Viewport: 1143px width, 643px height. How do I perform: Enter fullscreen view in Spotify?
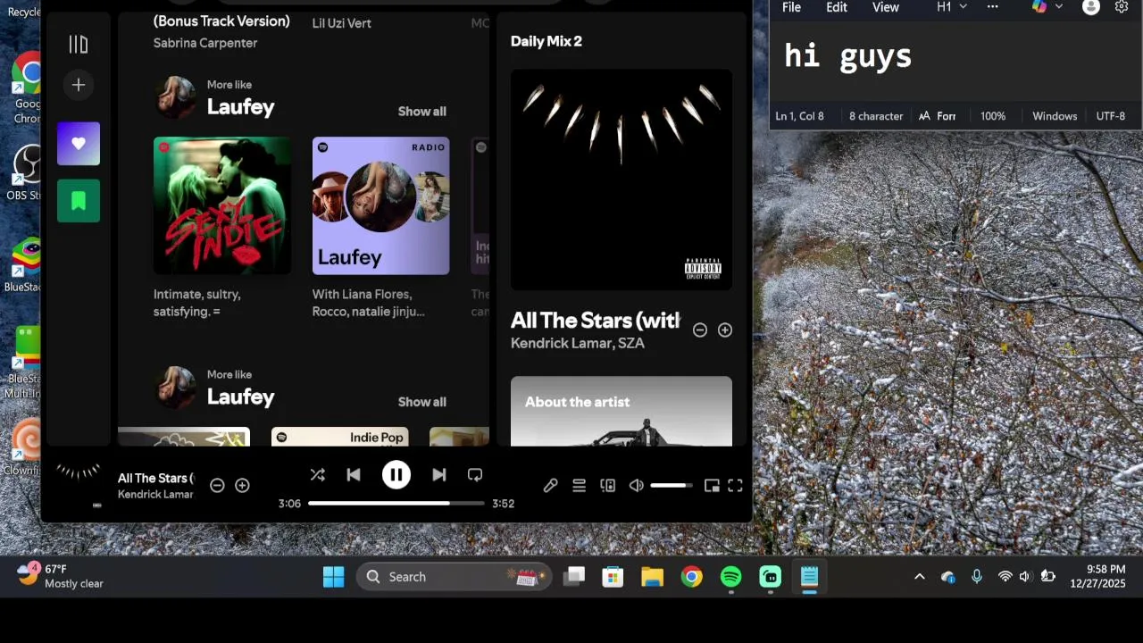(735, 486)
